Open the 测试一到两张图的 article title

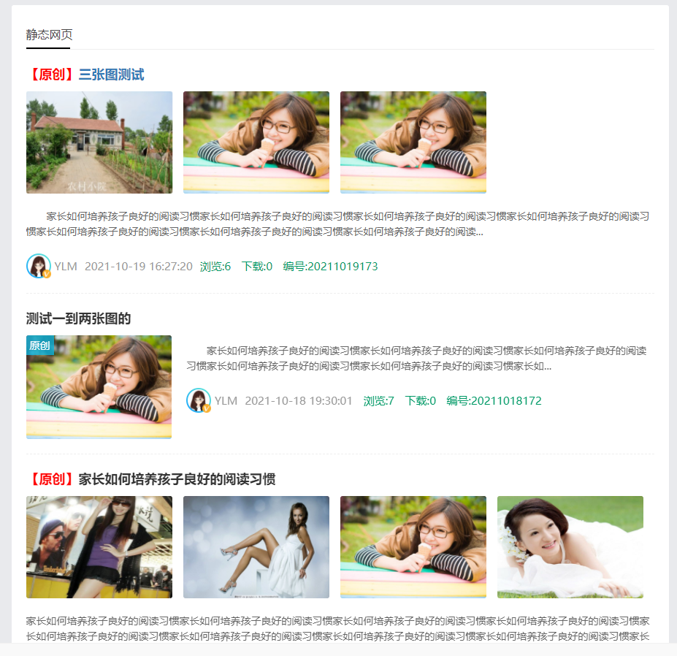coord(79,319)
